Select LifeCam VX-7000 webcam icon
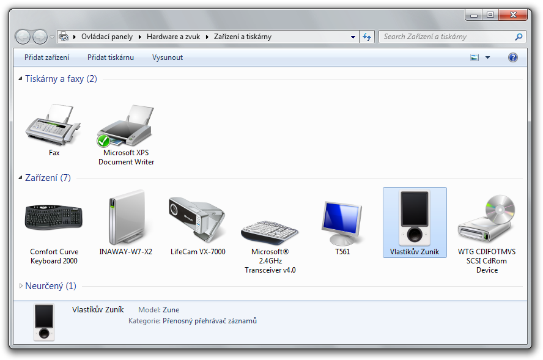Viewport: 543px width, 360px height. 198,219
